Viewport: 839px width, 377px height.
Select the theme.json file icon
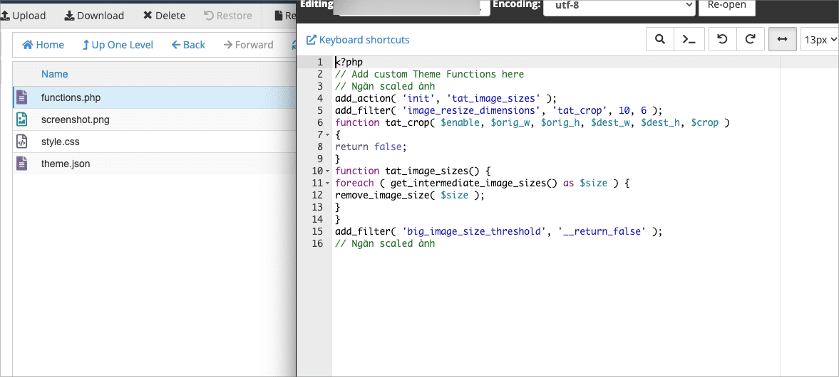22,164
